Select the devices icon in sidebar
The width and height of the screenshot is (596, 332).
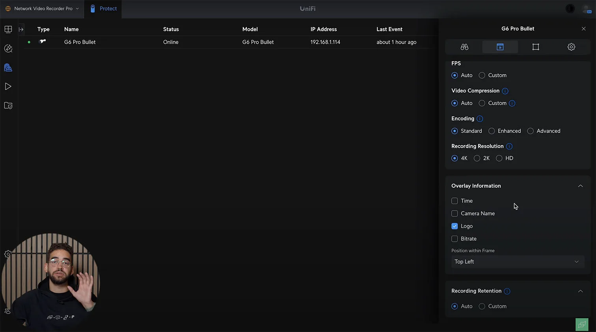[x=8, y=68]
